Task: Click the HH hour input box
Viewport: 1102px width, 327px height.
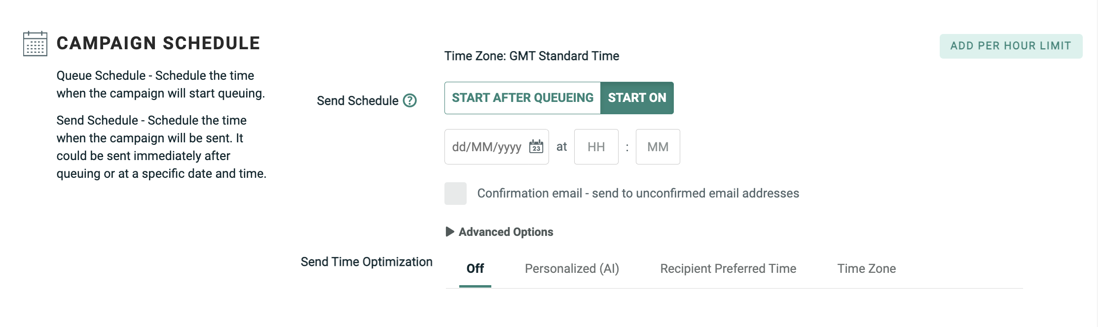Action: tap(596, 147)
